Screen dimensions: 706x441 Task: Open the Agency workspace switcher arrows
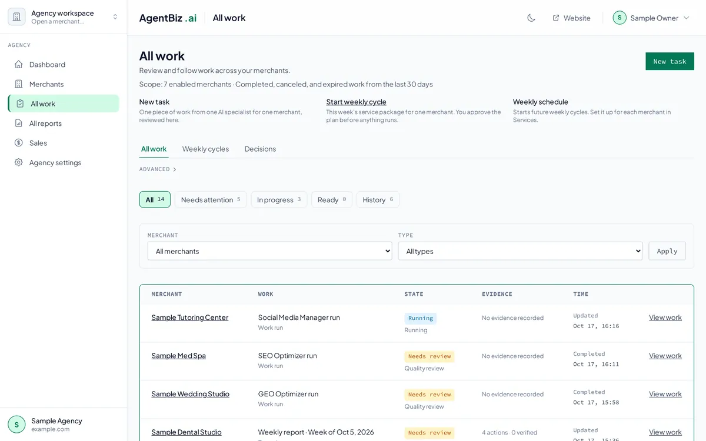pyautogui.click(x=115, y=17)
